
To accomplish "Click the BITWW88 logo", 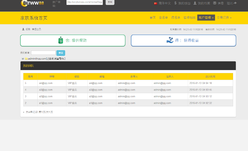I will pos(32,3).
